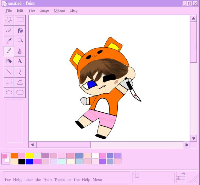Choose the Rectangle shape tool
The height and width of the screenshot is (185, 200).
click(9, 83)
